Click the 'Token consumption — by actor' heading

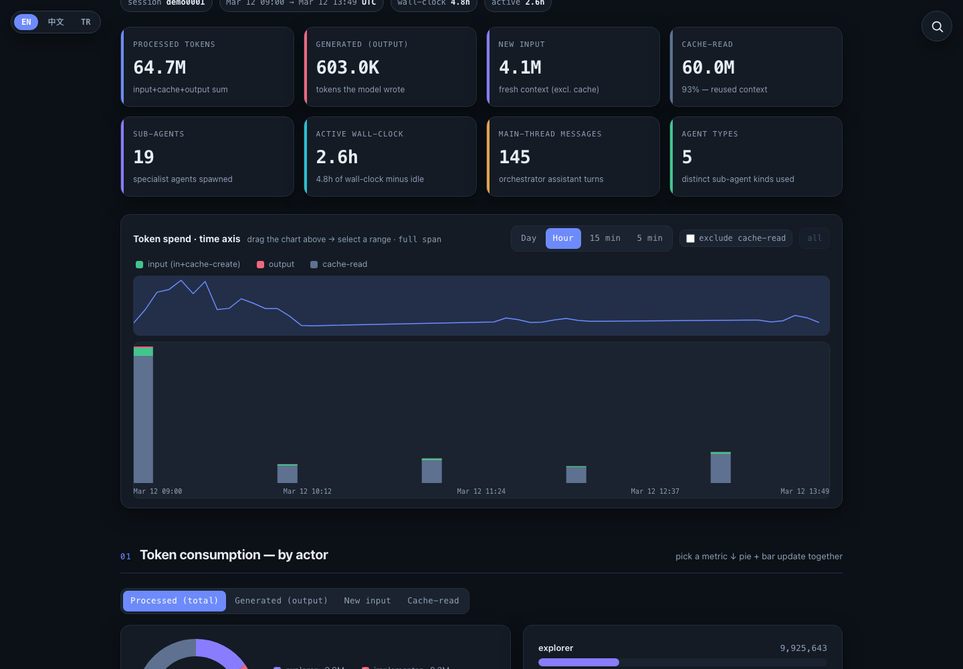[234, 555]
